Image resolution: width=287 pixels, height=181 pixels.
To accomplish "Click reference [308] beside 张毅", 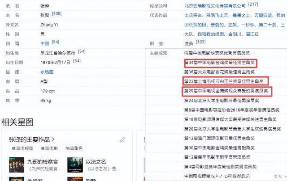I will tap(57, 14).
